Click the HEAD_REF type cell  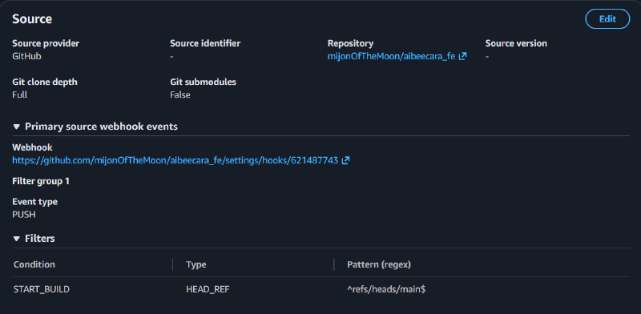point(208,289)
